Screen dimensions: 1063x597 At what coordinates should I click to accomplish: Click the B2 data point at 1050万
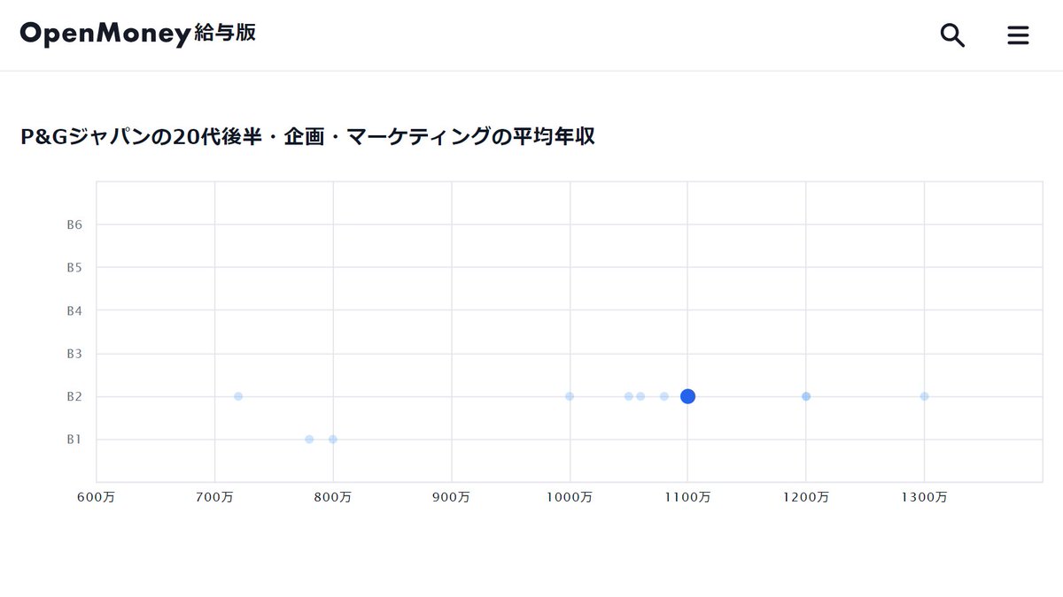point(629,396)
